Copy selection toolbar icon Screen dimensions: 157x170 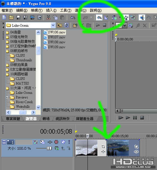pyautogui.click(x=55, y=17)
